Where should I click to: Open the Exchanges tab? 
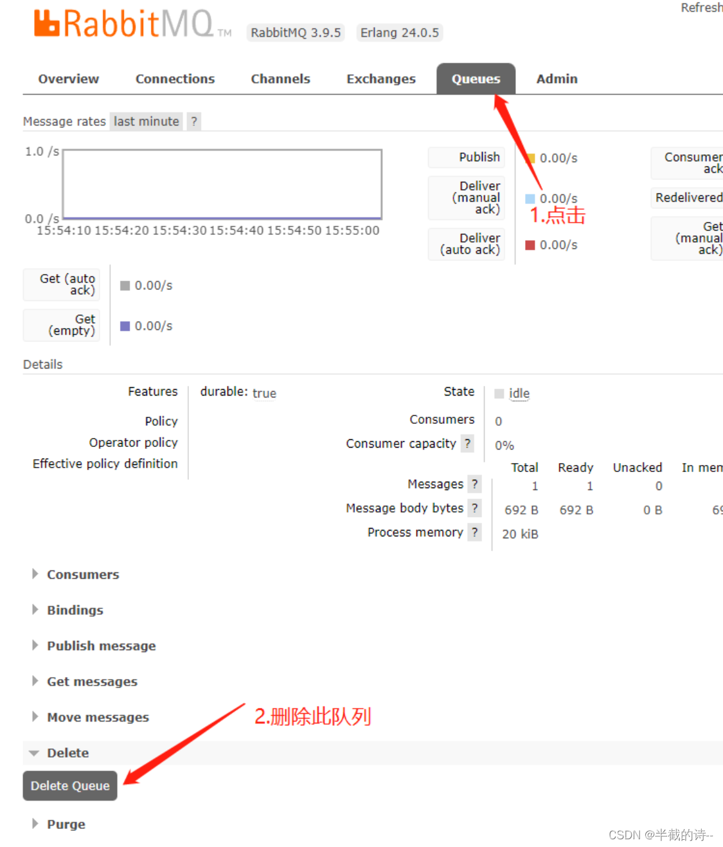380,78
